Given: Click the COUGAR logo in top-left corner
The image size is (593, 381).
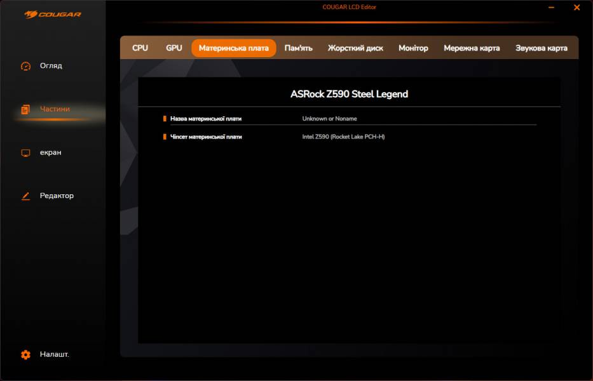Looking at the screenshot, I should (x=53, y=14).
